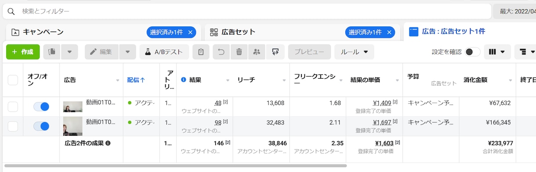Viewport: 536px width, 172px height.
Task: Click the clipboard paste icon
Action: [201, 52]
